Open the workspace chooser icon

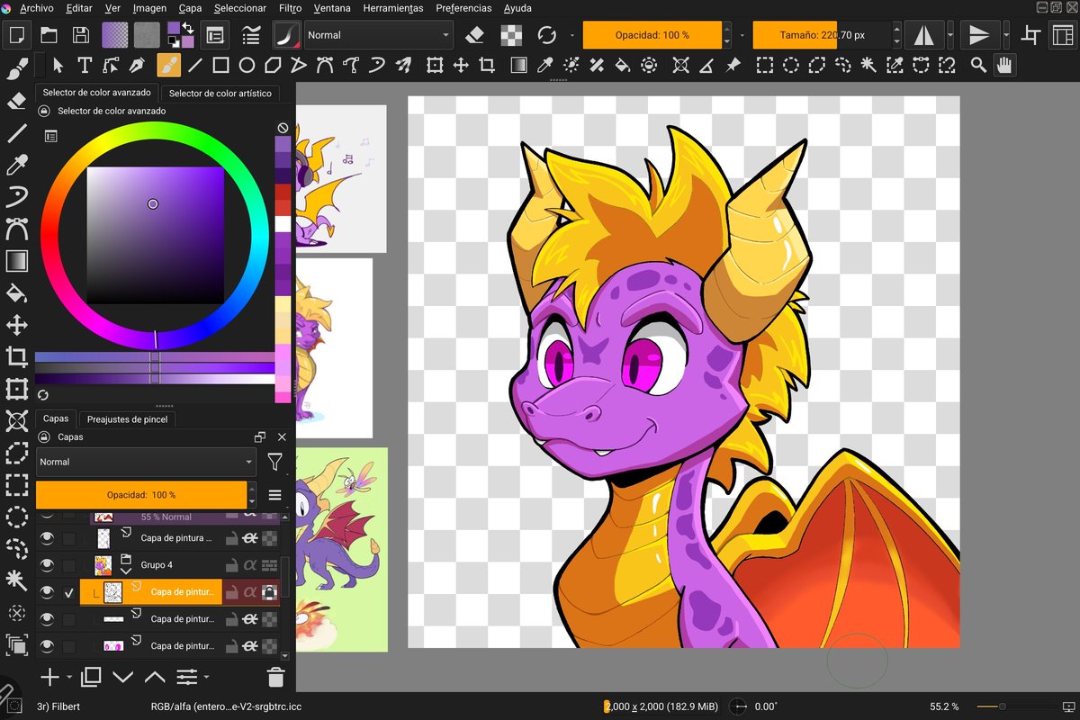coord(1061,35)
